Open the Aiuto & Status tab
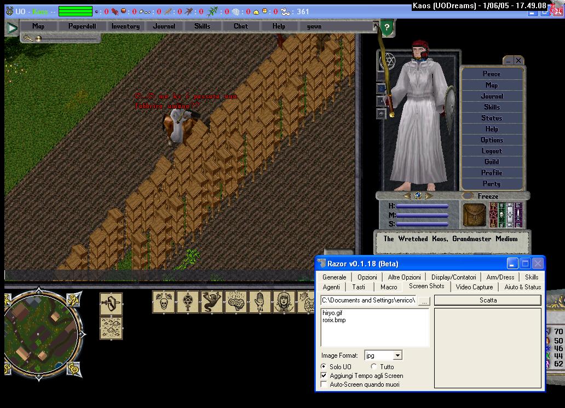 pyautogui.click(x=522, y=287)
